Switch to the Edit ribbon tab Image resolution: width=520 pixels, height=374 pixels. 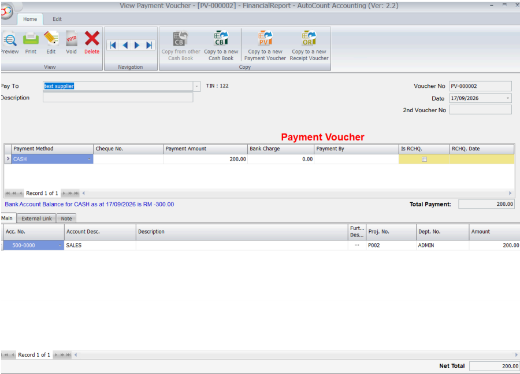pos(57,19)
